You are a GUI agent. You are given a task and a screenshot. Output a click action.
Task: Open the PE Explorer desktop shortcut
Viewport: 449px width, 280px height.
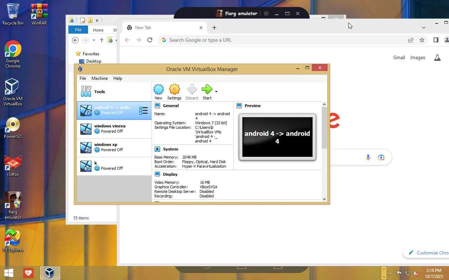(x=13, y=241)
